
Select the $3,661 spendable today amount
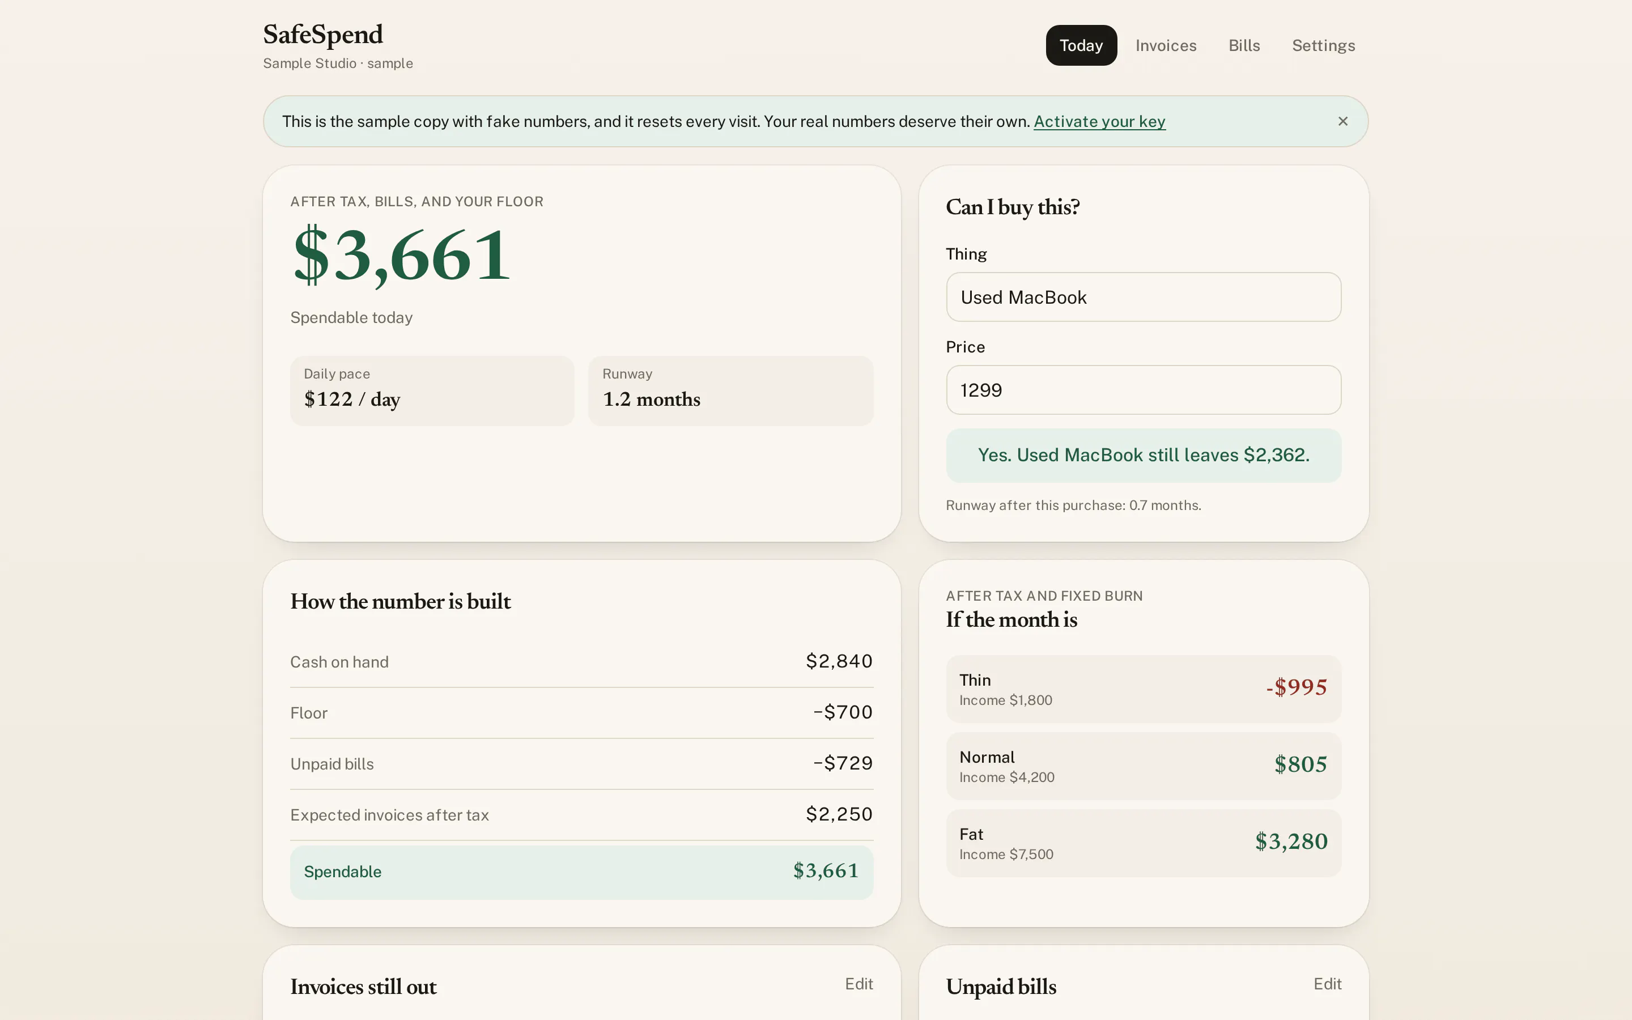point(402,256)
